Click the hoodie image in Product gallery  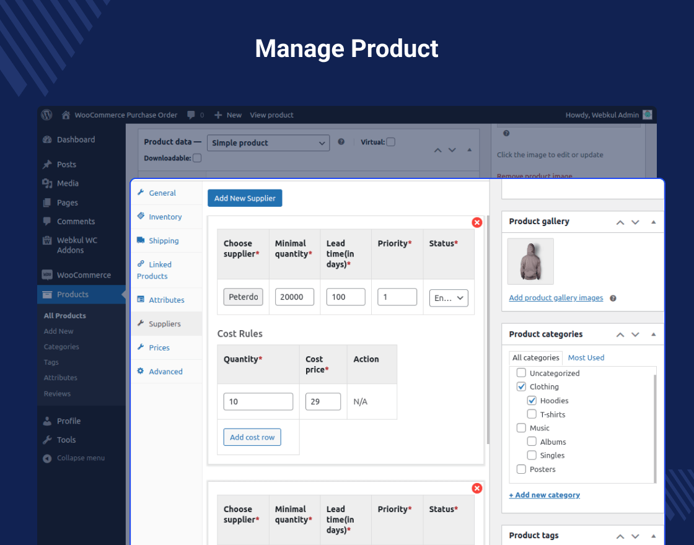530,261
